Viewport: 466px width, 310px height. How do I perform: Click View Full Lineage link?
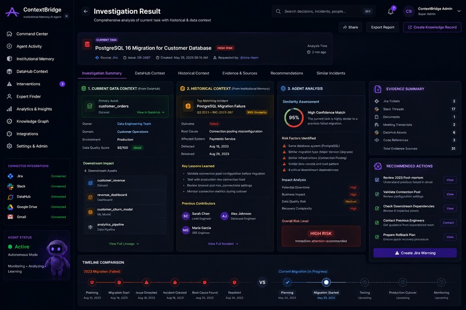[x=124, y=244]
